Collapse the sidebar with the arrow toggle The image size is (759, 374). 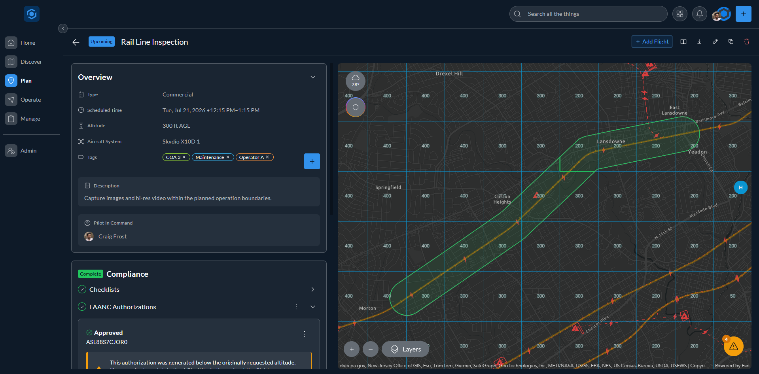coord(62,28)
